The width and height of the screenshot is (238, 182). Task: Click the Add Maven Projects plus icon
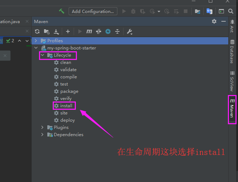[x=68, y=31]
